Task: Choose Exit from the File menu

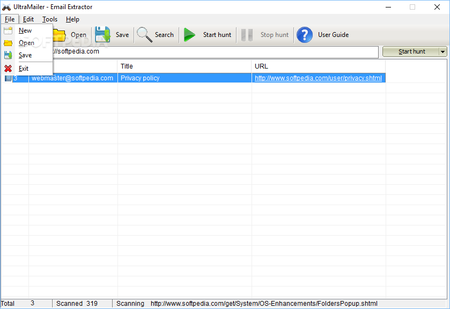Action: [27, 69]
